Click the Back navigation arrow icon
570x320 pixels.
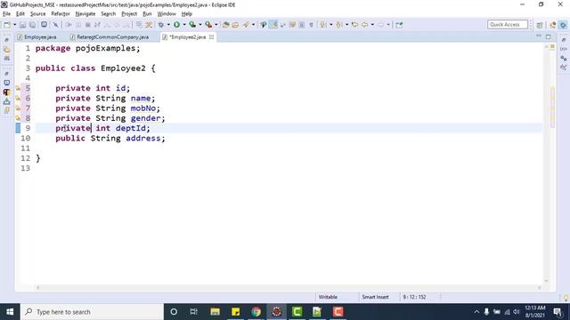[x=364, y=25]
